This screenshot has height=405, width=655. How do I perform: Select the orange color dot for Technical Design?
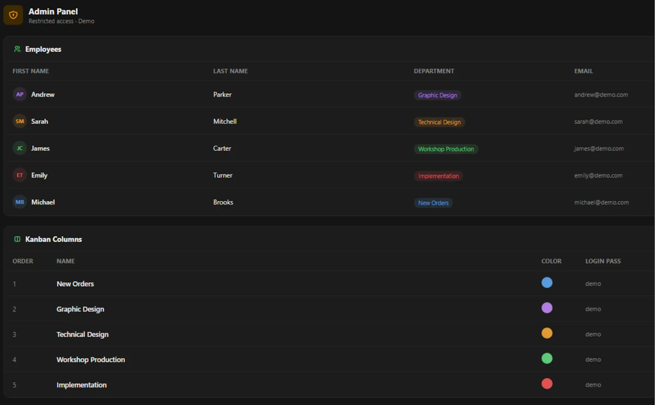click(547, 333)
